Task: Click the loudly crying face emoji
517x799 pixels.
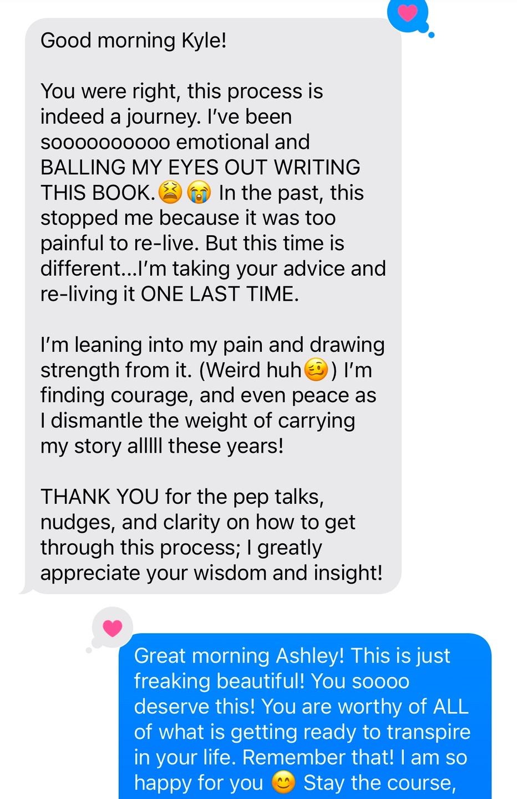Action: pyautogui.click(x=199, y=193)
